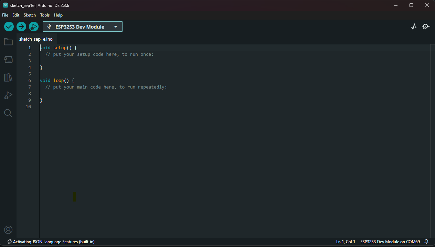Click the editor vertical scrollbar
Image resolution: width=435 pixels, height=247 pixels.
[433, 141]
